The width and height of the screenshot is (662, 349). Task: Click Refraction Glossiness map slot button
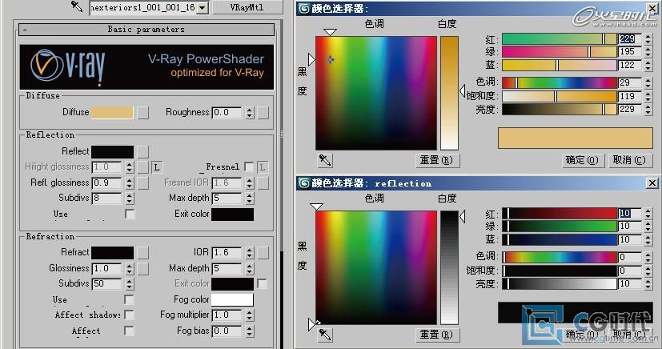pyautogui.click(x=143, y=268)
